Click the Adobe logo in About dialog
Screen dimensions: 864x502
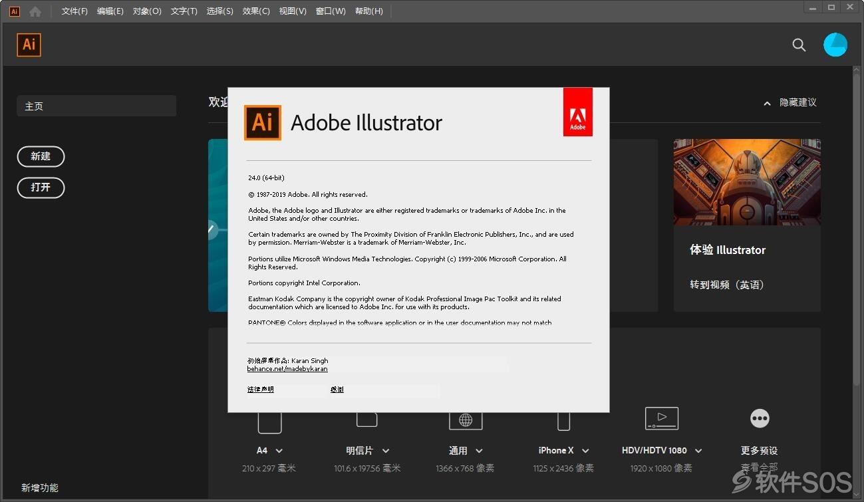(x=577, y=112)
